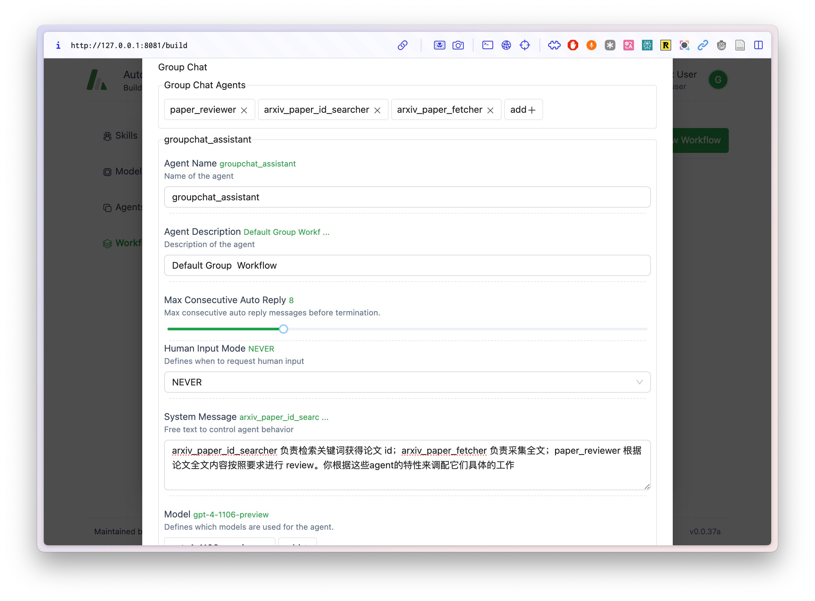Screen dimensions: 815x601
Task: Toggle the split view sidebar icon
Action: point(758,45)
